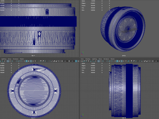Toggle Safe Title in side panel toolbar

pyautogui.click(x=112, y=61)
